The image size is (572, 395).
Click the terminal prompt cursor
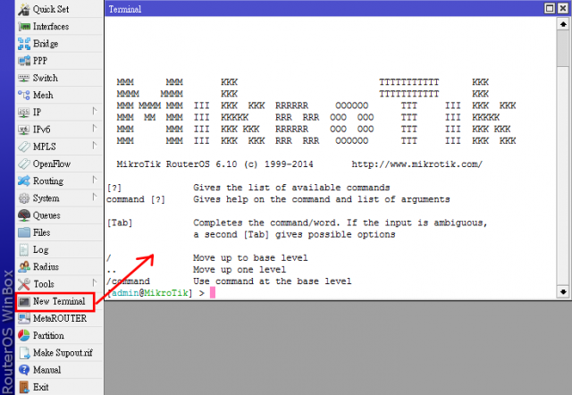tap(213, 292)
